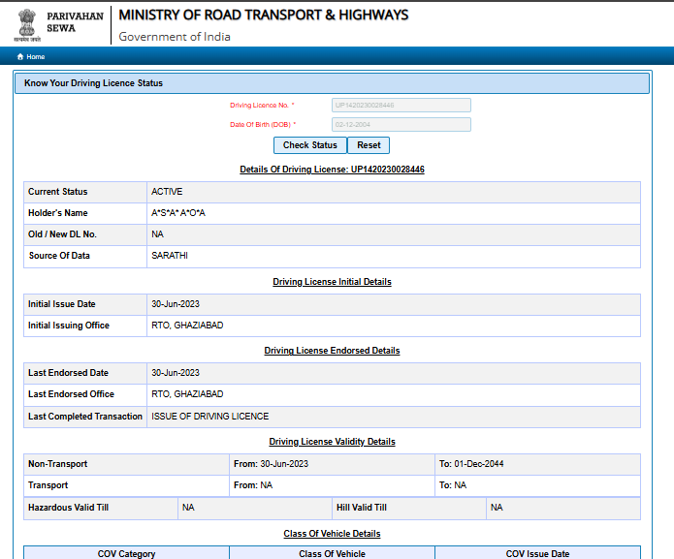The height and width of the screenshot is (559, 674).
Task: Click the Government of India subtitle
Action: click(175, 37)
